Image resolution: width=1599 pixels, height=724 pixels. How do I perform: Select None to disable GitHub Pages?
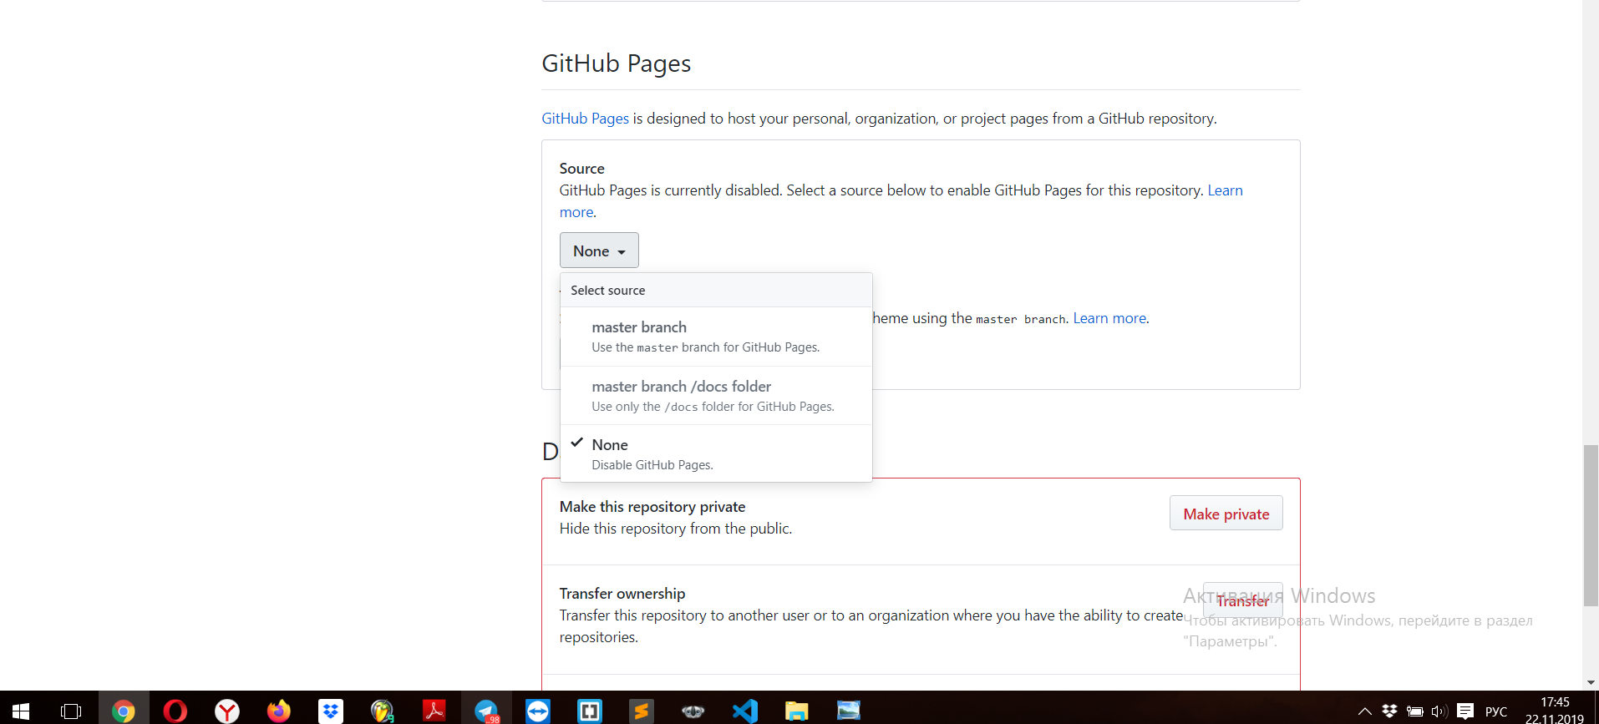click(716, 453)
